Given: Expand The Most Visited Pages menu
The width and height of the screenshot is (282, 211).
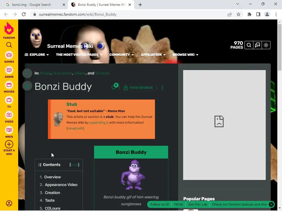Looking at the screenshot, I should (x=79, y=55).
